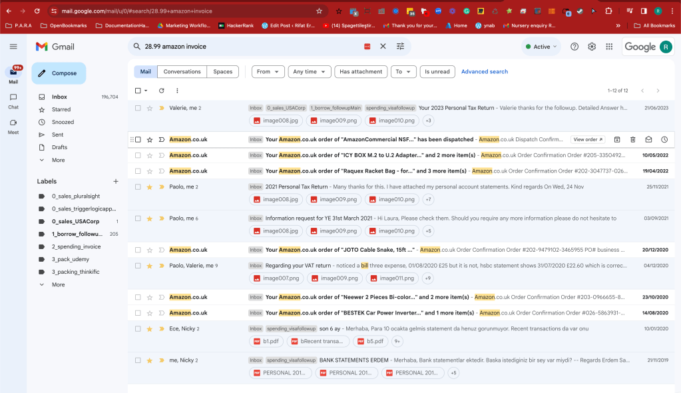Open the select dropdown arrow beside select-all

146,91
